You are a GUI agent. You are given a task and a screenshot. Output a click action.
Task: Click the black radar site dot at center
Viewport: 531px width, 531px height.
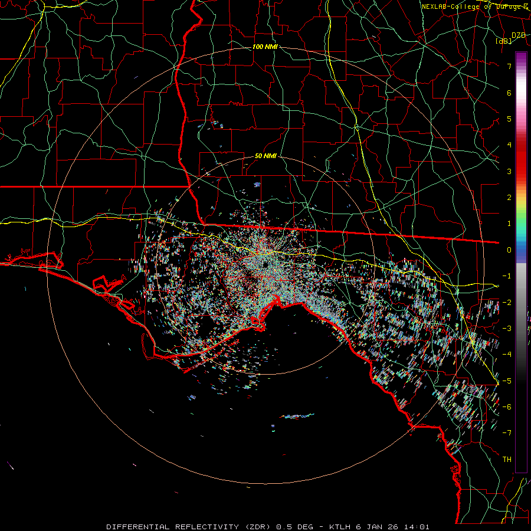265,264
